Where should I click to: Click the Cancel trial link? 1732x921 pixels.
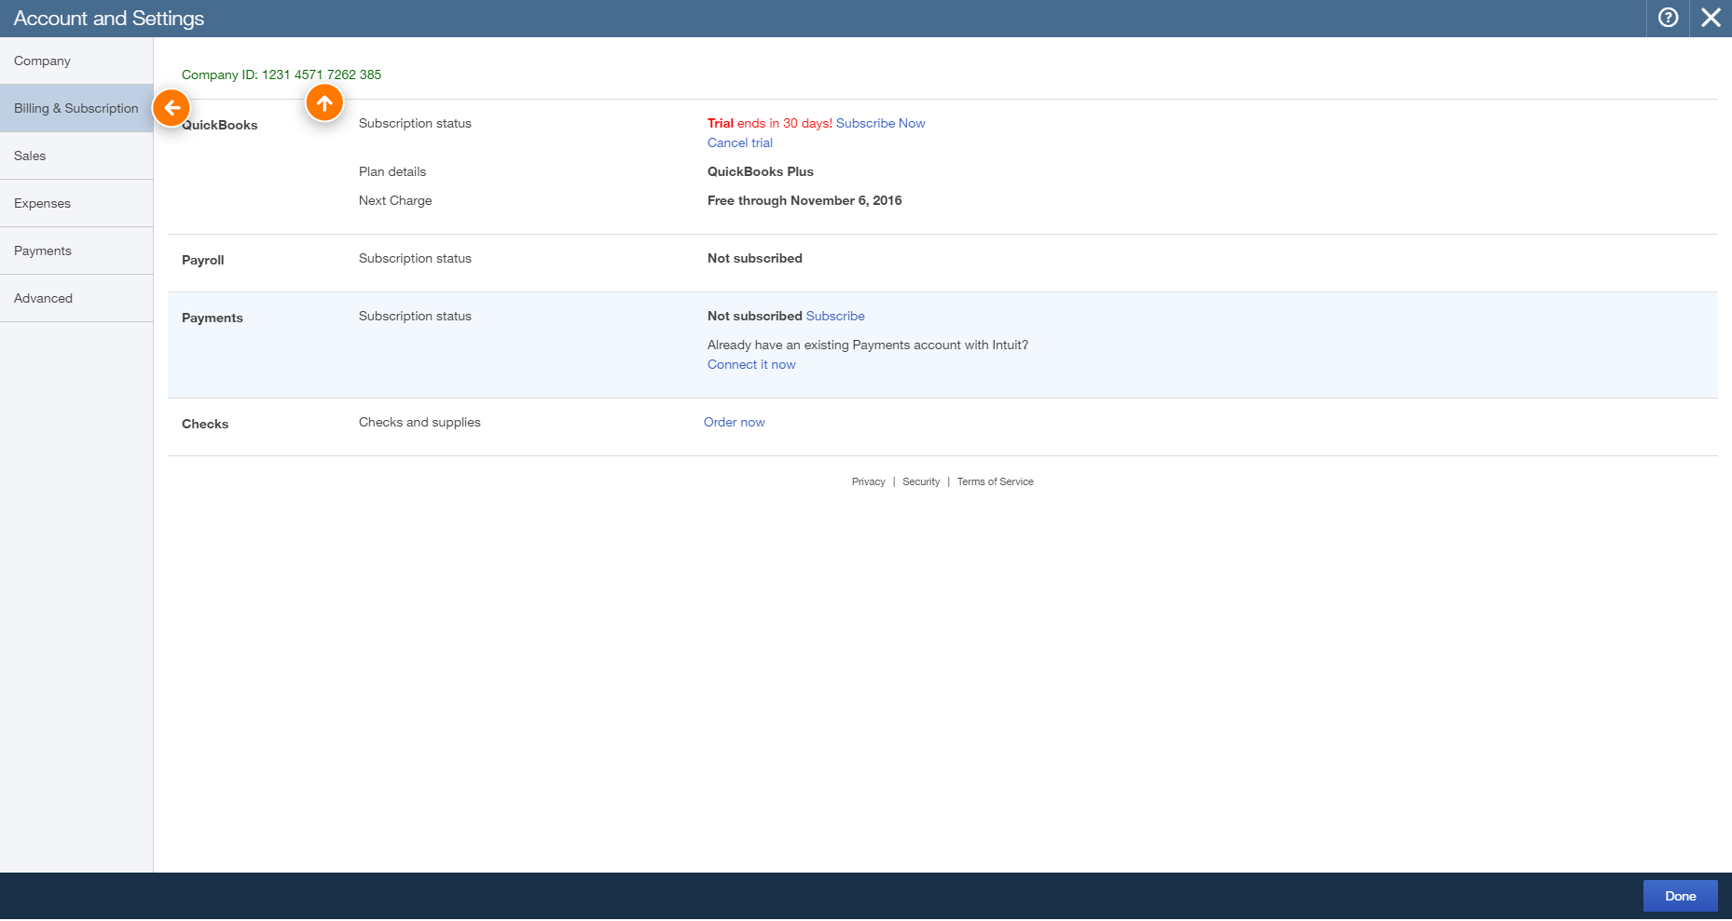coord(739,142)
